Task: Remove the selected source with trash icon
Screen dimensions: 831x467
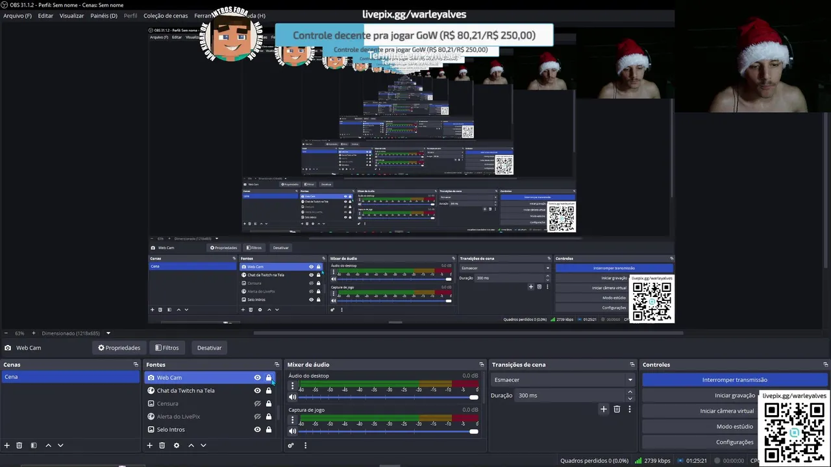Action: [x=162, y=446]
